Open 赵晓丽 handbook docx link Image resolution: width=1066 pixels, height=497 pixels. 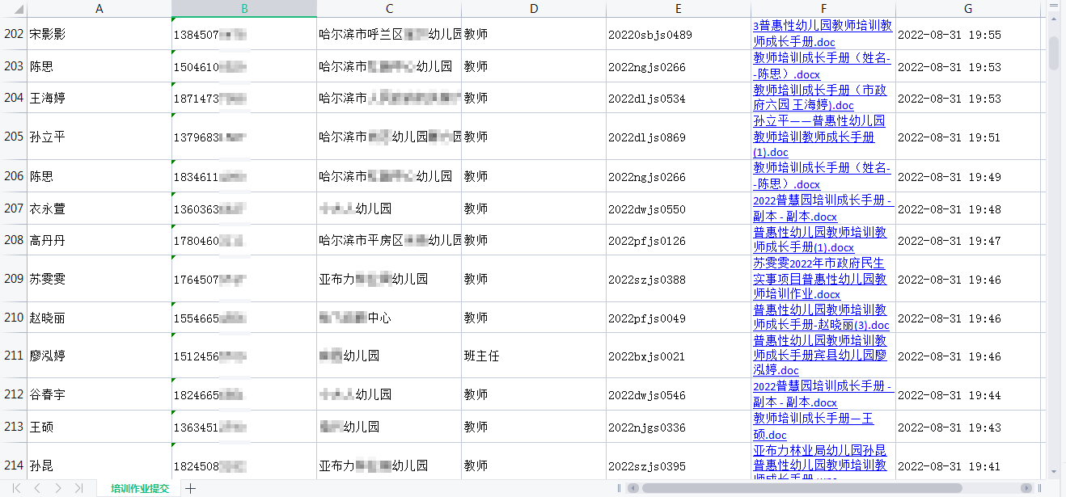[820, 318]
